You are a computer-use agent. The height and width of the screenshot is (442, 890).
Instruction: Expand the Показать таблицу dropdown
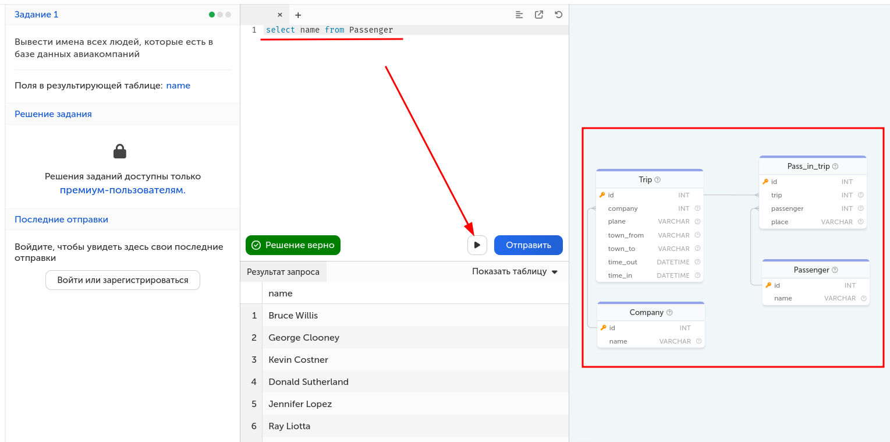coord(515,271)
